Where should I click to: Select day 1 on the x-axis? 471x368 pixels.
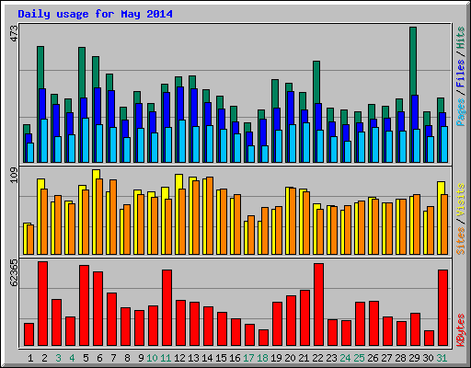tap(30, 358)
